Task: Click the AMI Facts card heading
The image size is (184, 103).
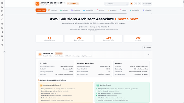Action: (x=119, y=63)
